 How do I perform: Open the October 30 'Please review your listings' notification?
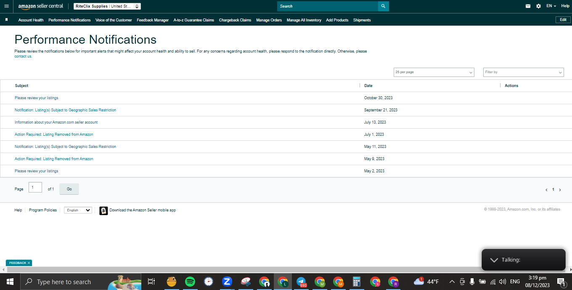(36, 98)
